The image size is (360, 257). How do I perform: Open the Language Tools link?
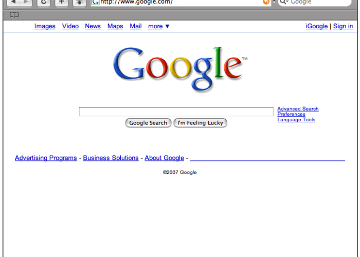point(296,120)
